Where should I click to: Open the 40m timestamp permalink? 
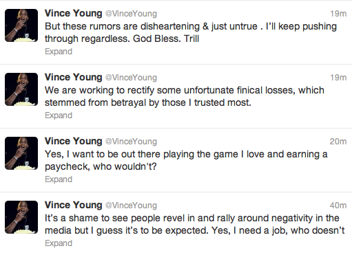click(338, 206)
